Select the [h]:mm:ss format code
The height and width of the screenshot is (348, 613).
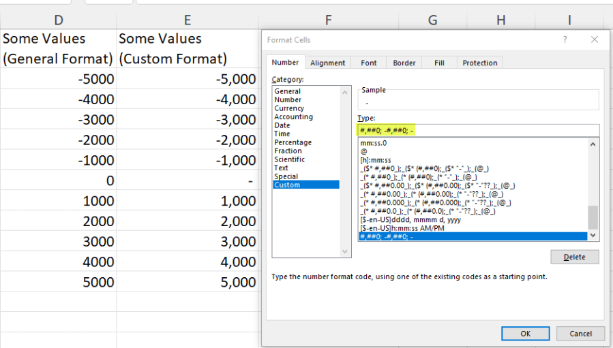375,160
